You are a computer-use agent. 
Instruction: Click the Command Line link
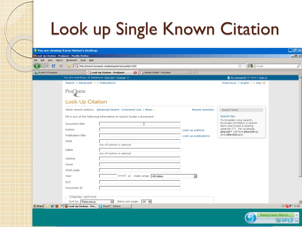[x=131, y=110]
